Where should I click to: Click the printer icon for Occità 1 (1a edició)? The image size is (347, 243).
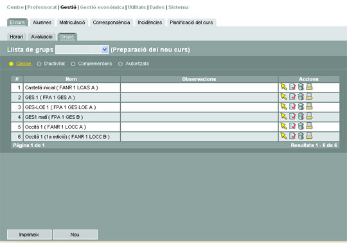pos(309,136)
